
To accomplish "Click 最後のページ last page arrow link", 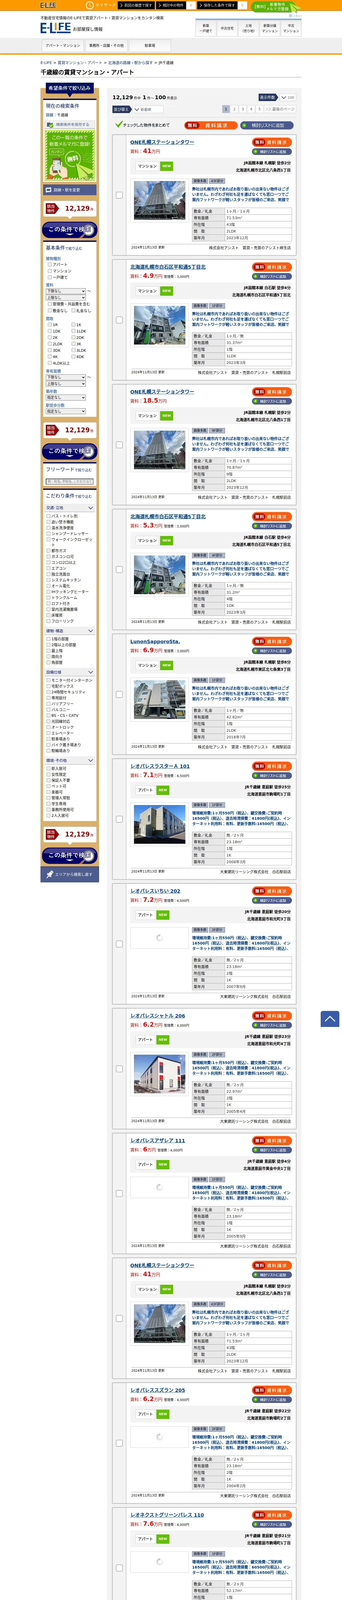I will pyautogui.click(x=280, y=109).
